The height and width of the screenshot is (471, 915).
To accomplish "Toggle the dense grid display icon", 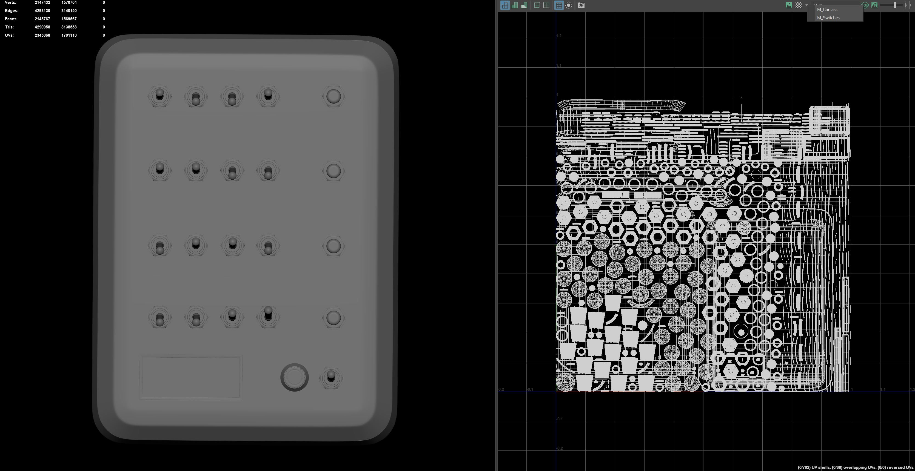I will (x=559, y=5).
